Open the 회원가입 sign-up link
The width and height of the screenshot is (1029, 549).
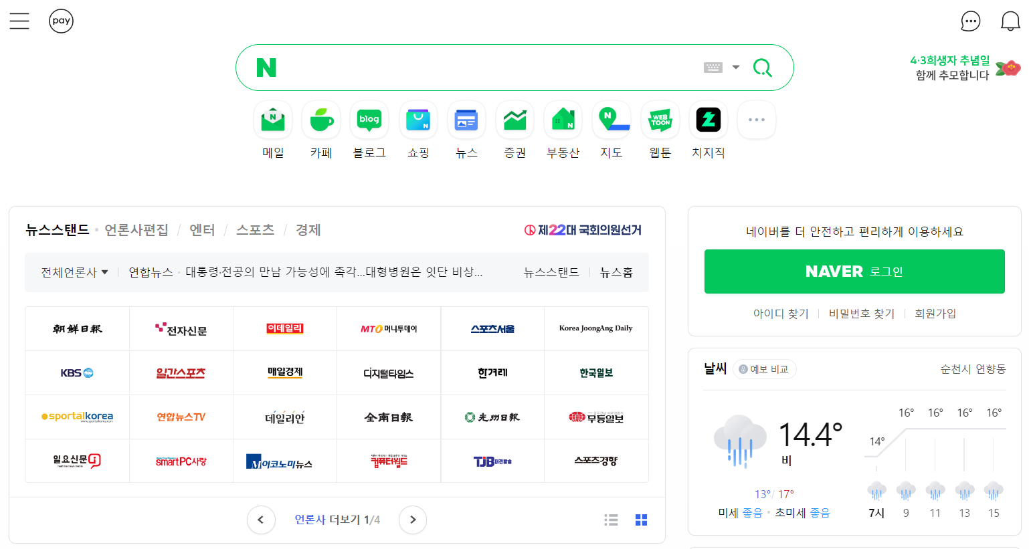click(x=935, y=312)
